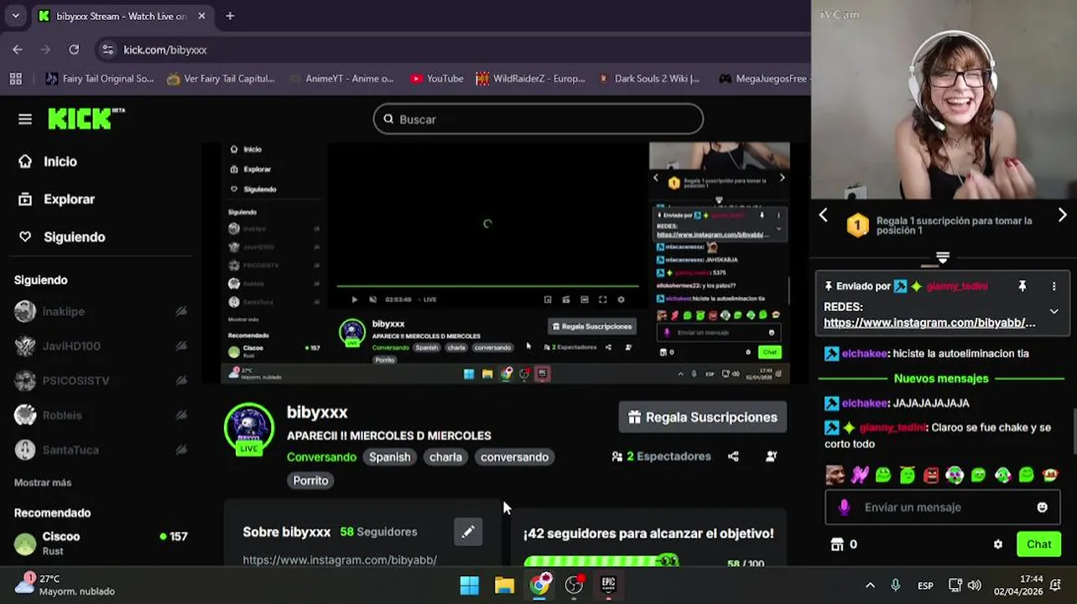Open recommended channel Ciscoo
This screenshot has height=604, width=1077.
click(101, 543)
